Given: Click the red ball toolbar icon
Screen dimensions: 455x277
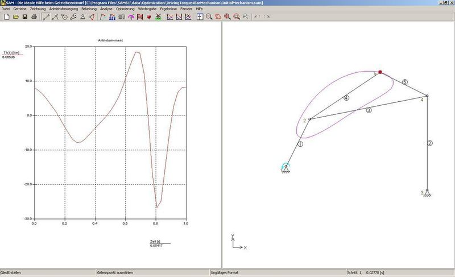Looking at the screenshot, I should (x=149, y=17).
